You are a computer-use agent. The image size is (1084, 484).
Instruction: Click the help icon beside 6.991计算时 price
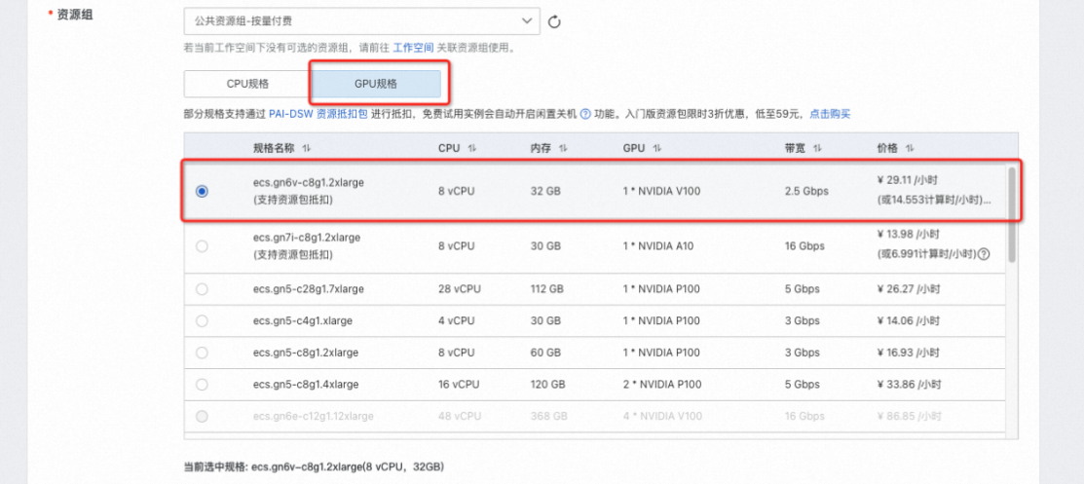click(985, 254)
